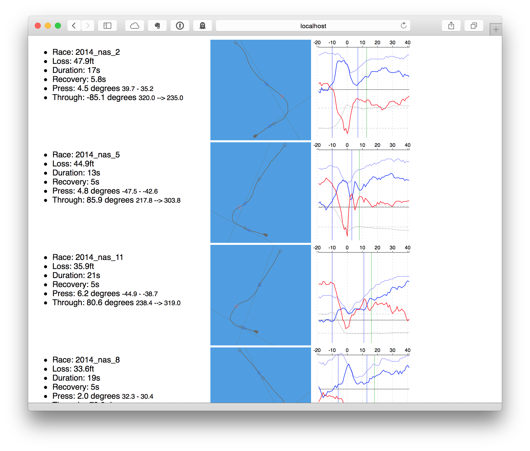Open iCloud Tabs cloud icon
This screenshot has width=530, height=451.
pyautogui.click(x=135, y=26)
